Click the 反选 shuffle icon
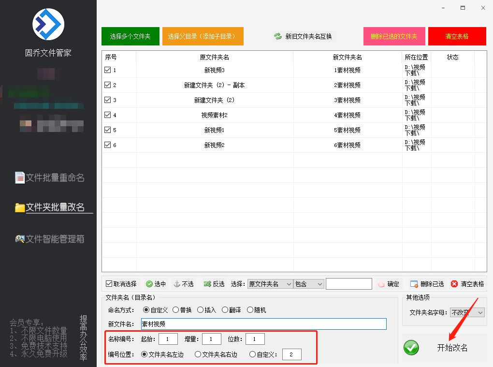 coord(207,284)
